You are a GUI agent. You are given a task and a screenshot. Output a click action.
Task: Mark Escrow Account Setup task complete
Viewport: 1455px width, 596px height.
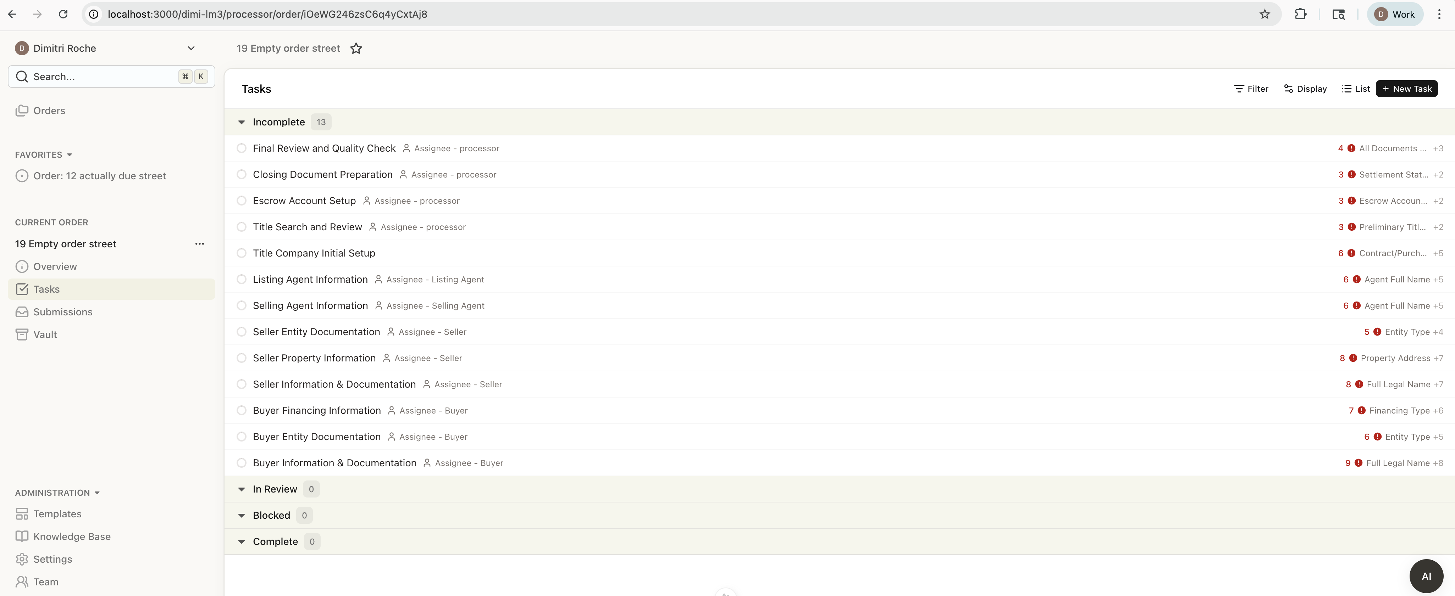click(242, 201)
